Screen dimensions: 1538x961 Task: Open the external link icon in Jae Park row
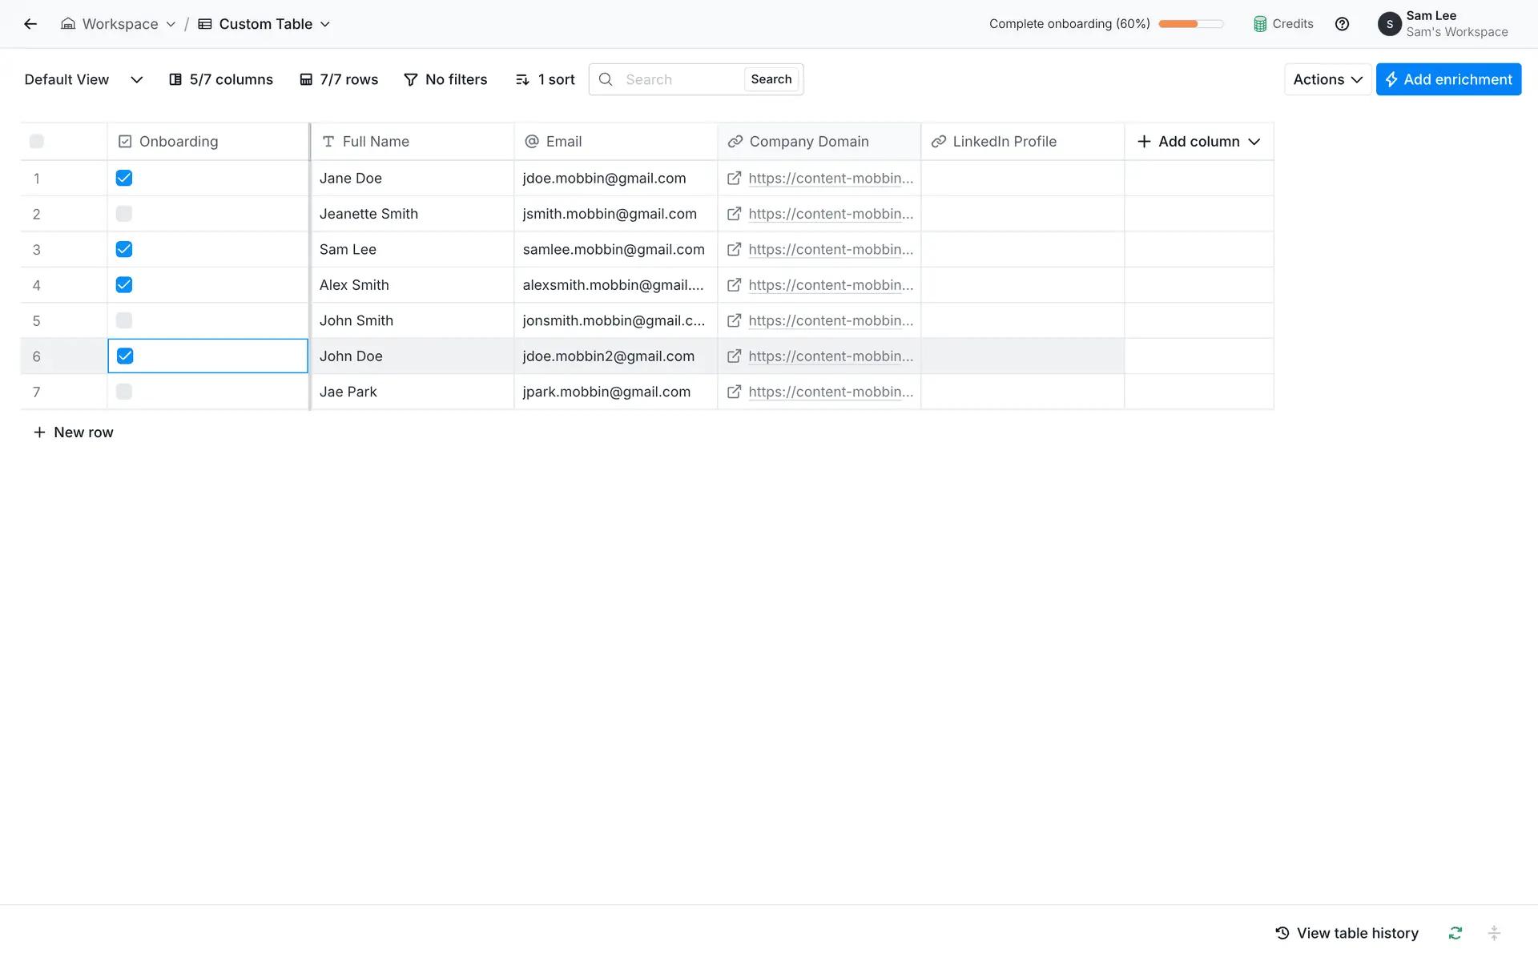(x=734, y=392)
